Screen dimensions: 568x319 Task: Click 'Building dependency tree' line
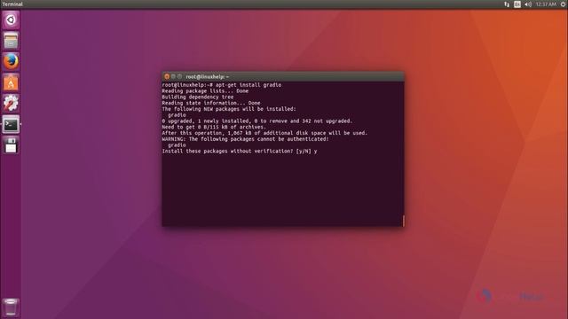(x=198, y=97)
